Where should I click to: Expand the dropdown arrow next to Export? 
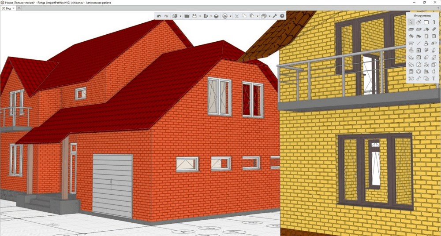point(210,16)
